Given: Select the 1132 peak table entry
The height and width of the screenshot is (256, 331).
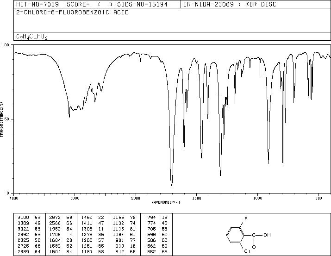Looking at the screenshot, I should point(124,223).
